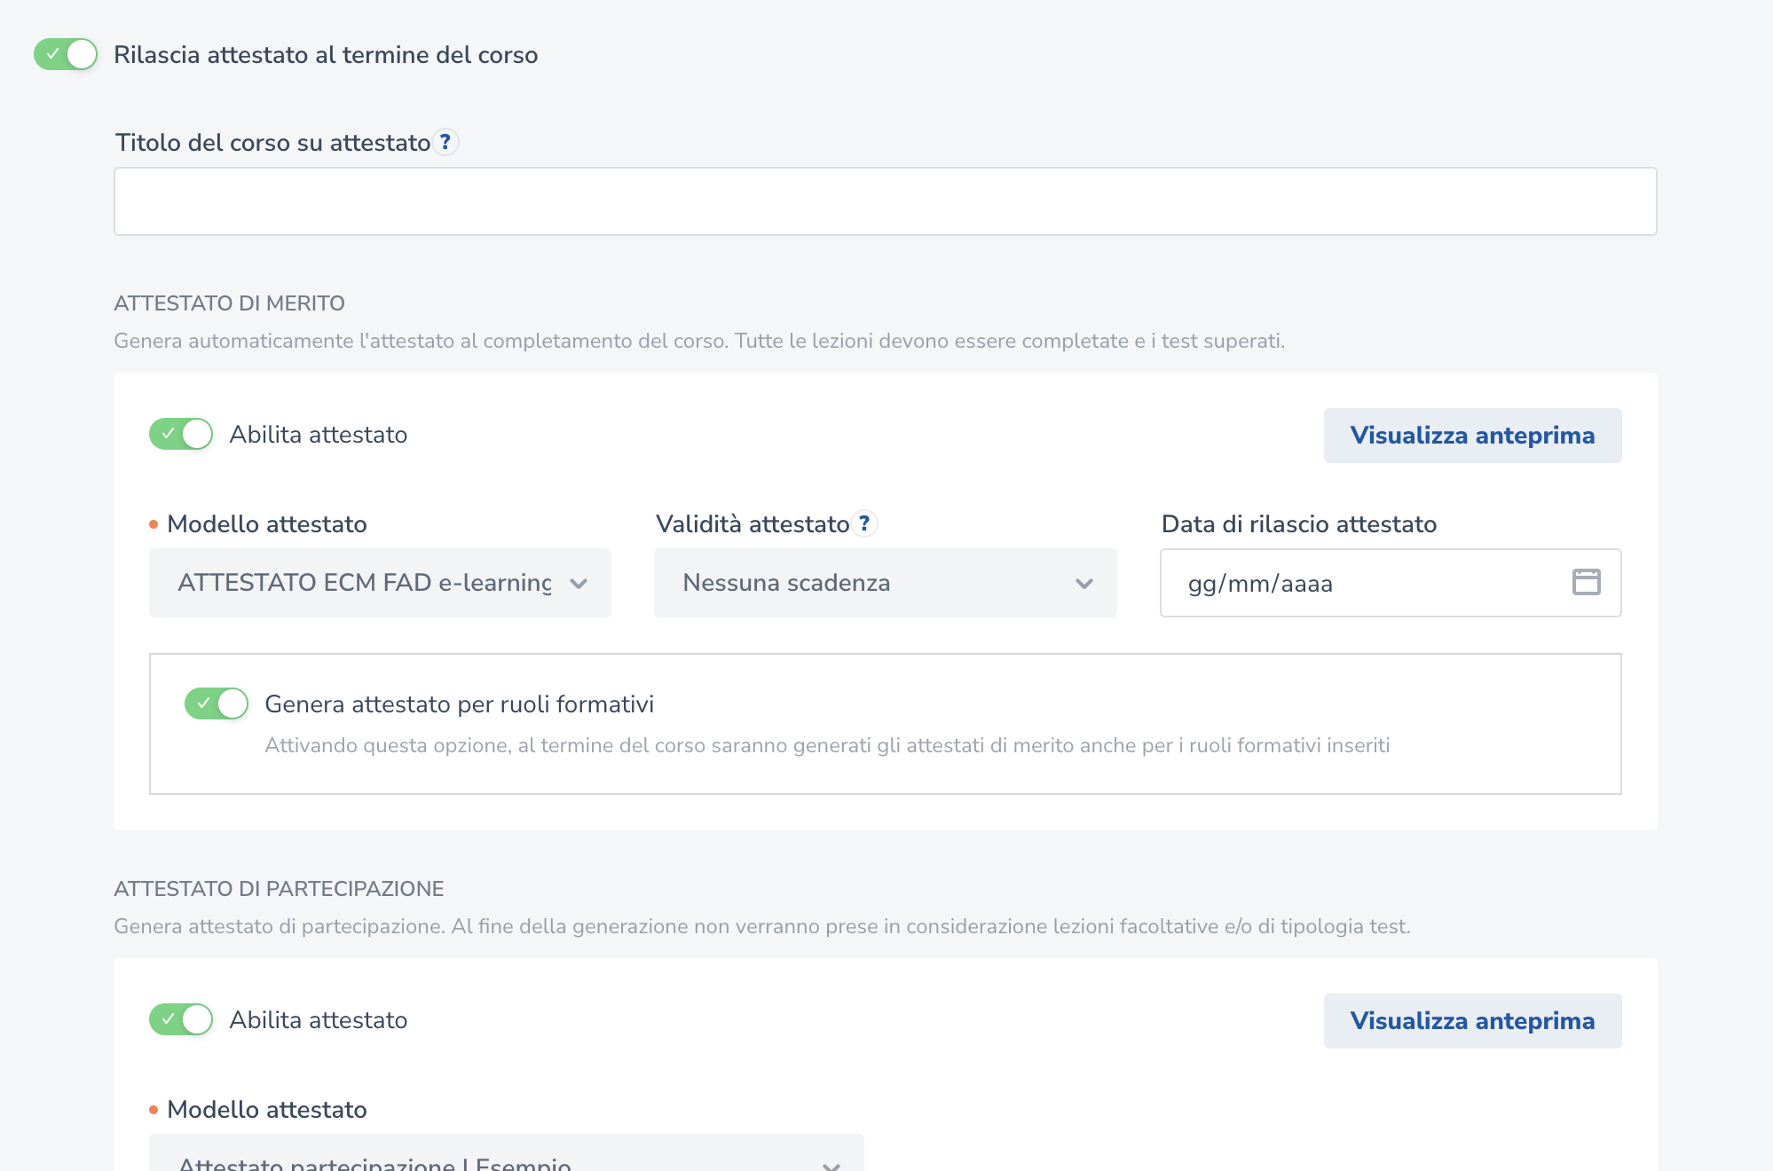Click chevron arrow of ATTESTATO ECM FAD dropdown
This screenshot has height=1171, width=1773.
tap(579, 583)
